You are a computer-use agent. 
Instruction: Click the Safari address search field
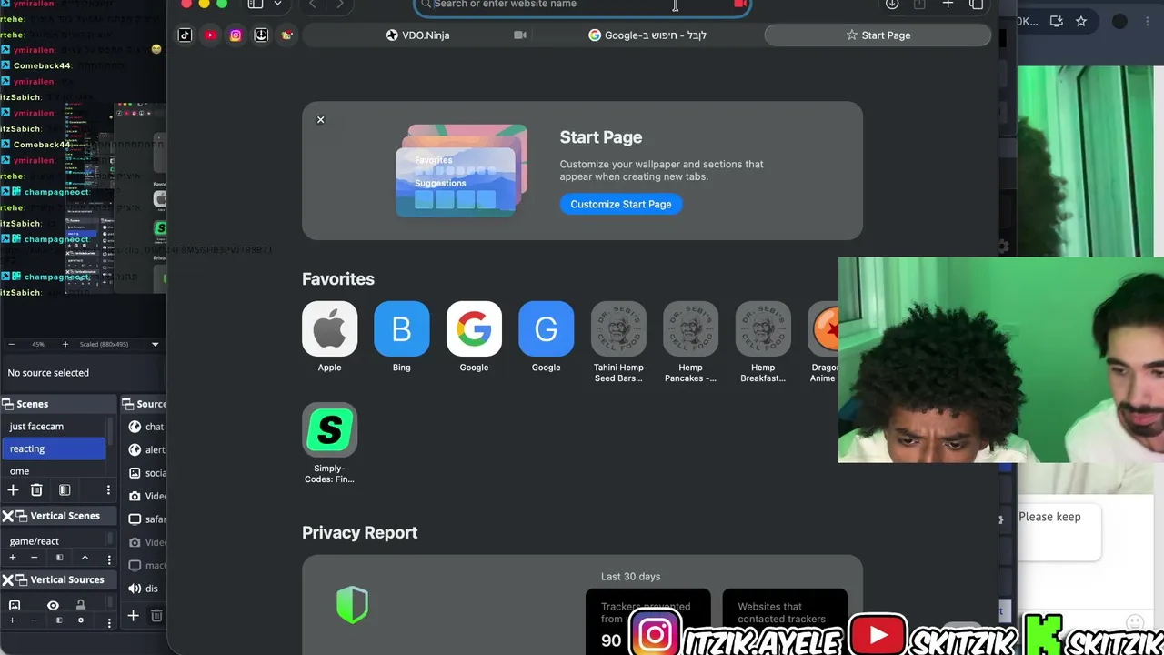pyautogui.click(x=582, y=5)
